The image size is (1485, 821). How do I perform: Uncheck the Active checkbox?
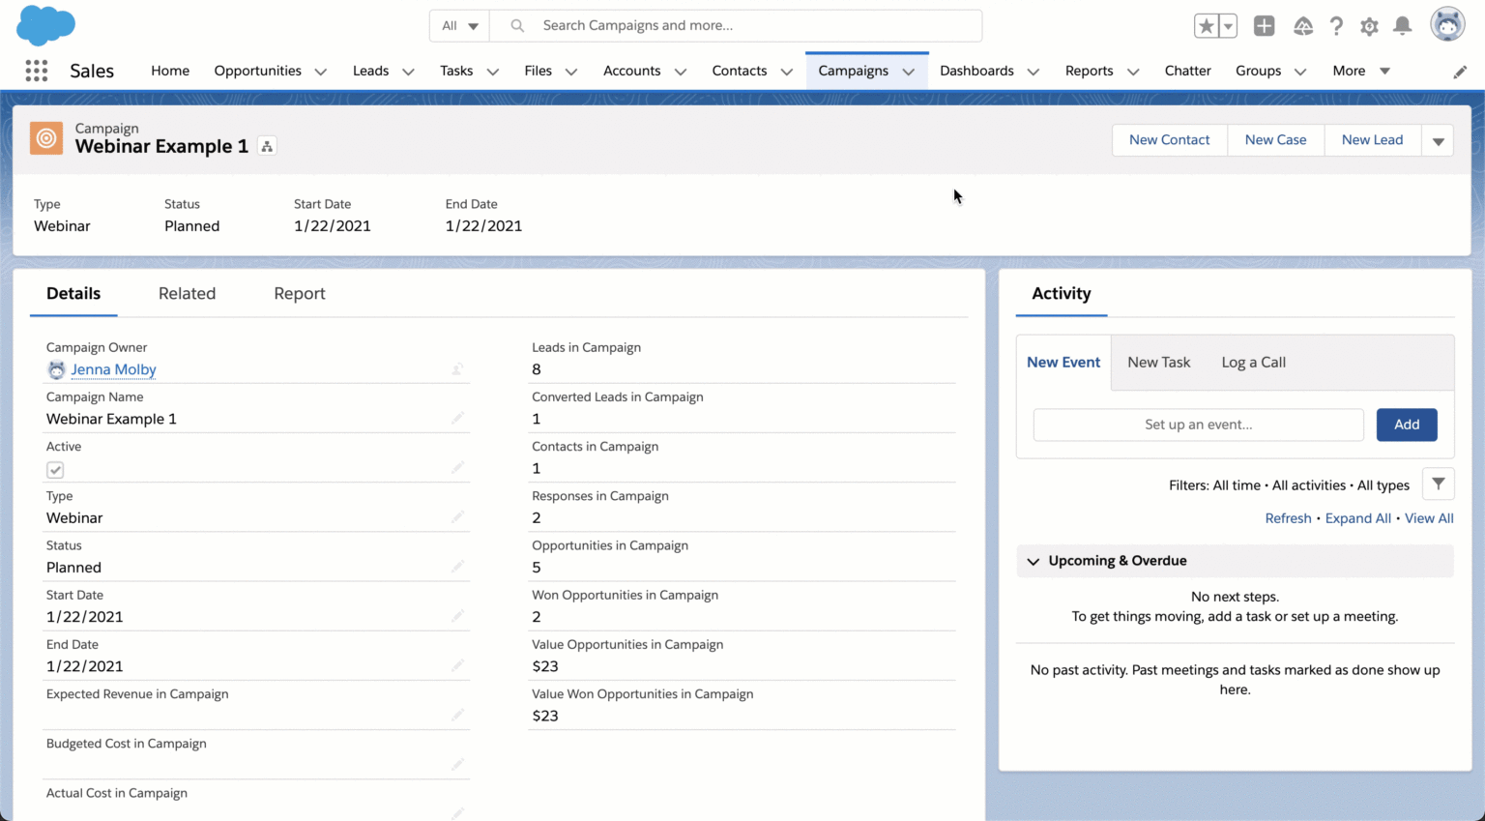tap(55, 469)
